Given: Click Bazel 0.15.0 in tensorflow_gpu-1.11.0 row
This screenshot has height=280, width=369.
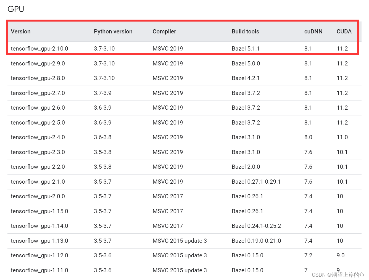Looking at the screenshot, I should pyautogui.click(x=247, y=270).
